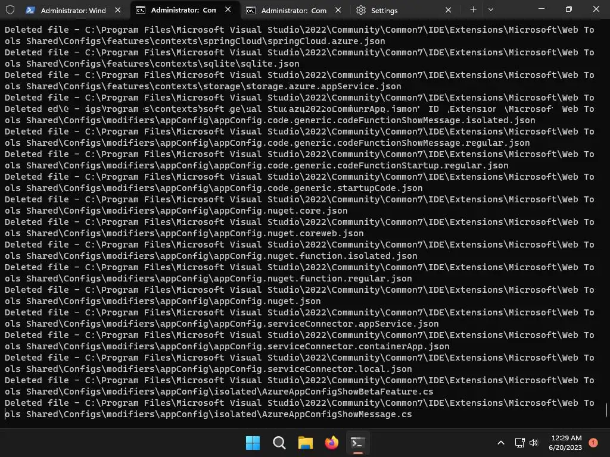Expand the new tab profile dropdown
610x457 pixels.
pos(491,10)
